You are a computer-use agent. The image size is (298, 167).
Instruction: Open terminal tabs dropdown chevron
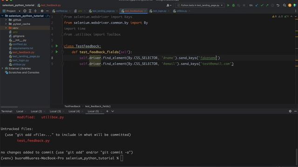113,111
